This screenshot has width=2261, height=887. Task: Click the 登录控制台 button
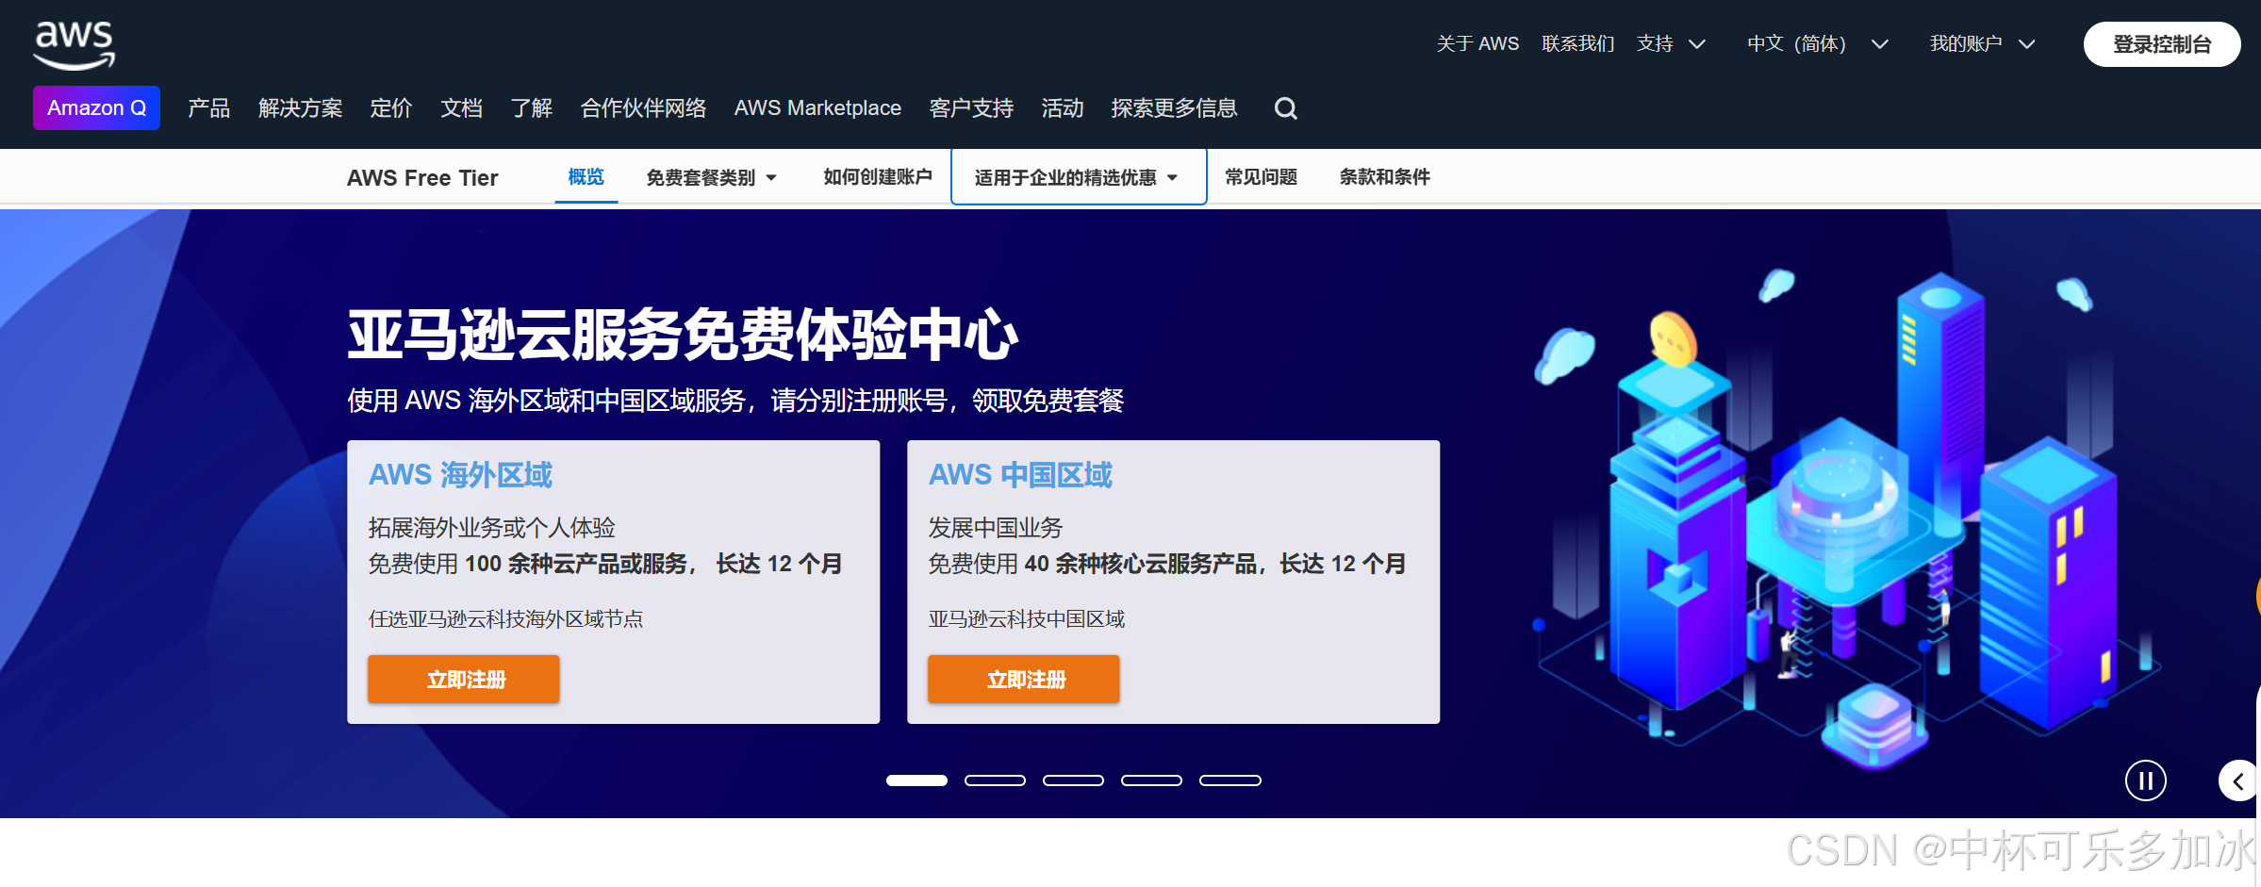click(2162, 44)
